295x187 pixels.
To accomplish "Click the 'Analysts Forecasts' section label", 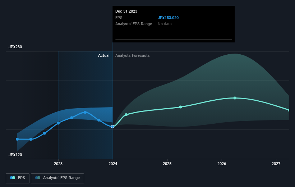I will tap(133, 55).
